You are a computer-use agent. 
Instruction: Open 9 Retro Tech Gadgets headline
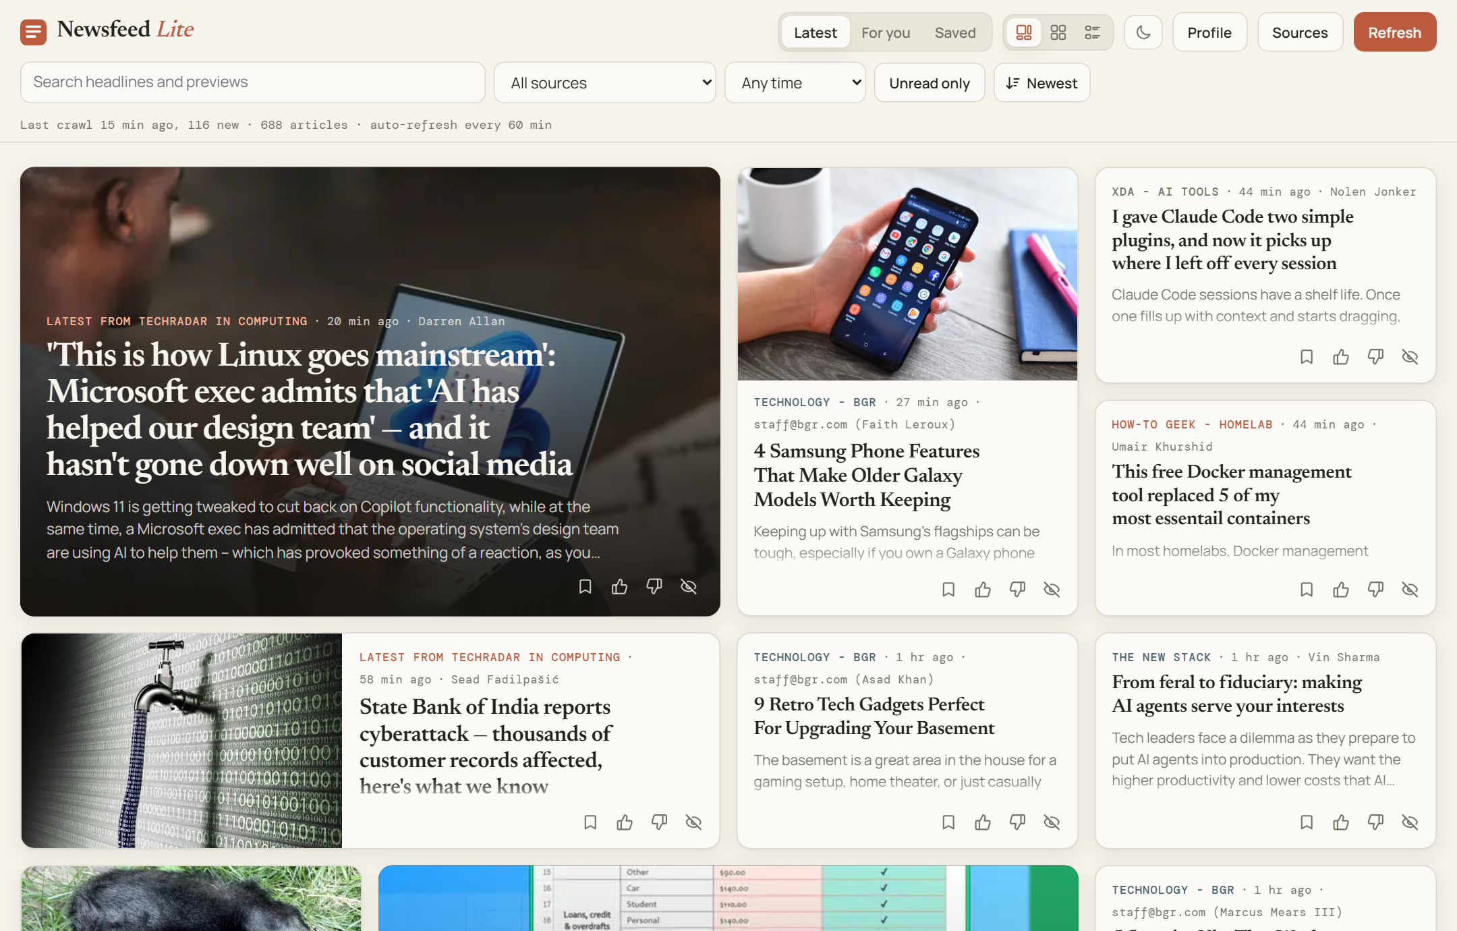(874, 716)
